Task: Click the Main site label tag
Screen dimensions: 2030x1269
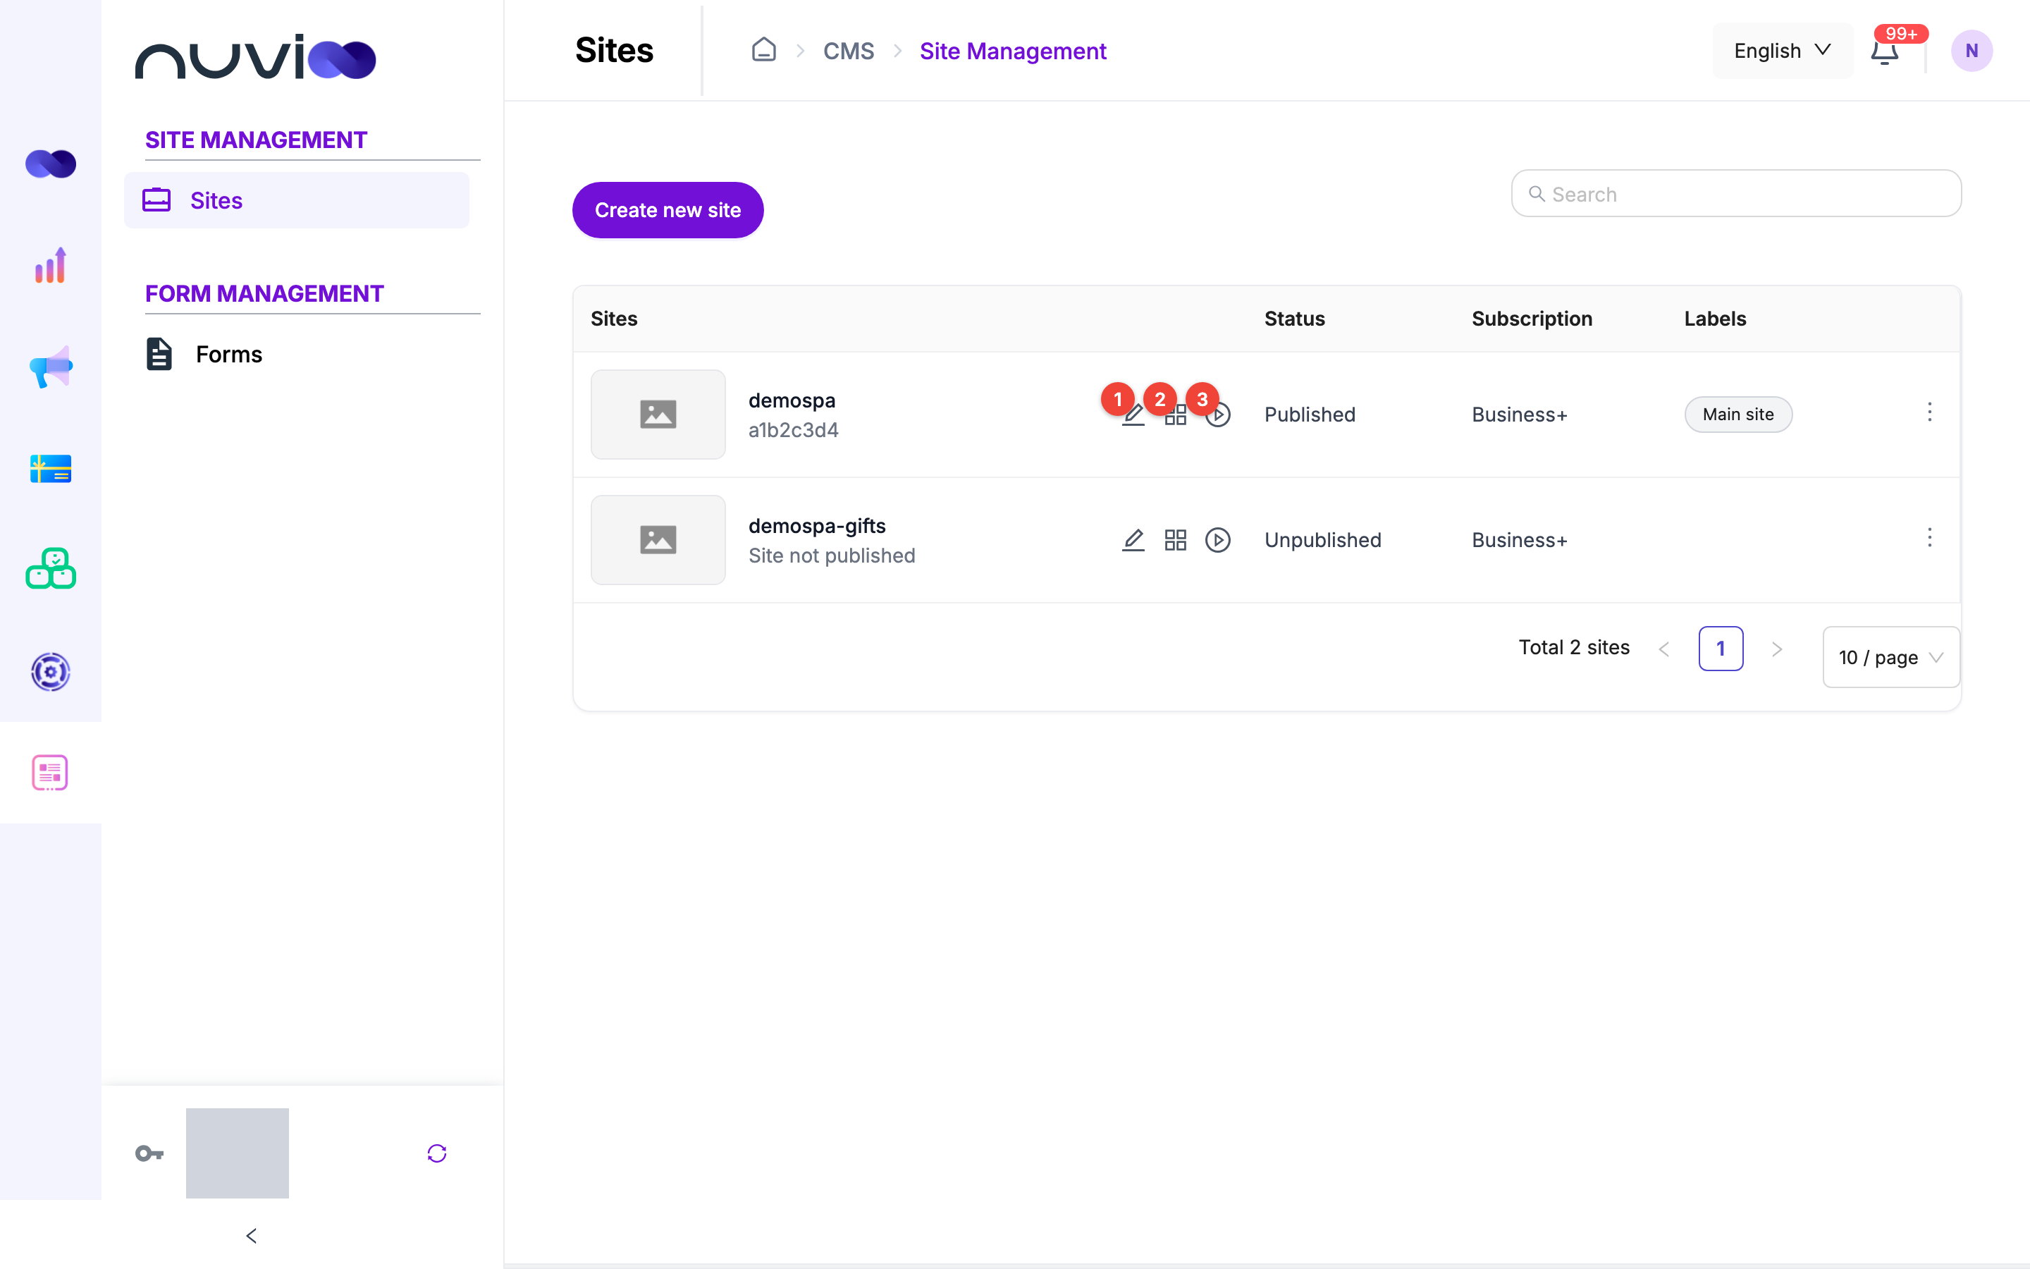Action: pyautogui.click(x=1738, y=415)
